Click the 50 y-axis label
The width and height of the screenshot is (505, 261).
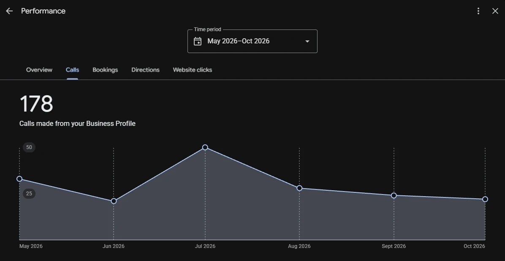click(x=29, y=147)
